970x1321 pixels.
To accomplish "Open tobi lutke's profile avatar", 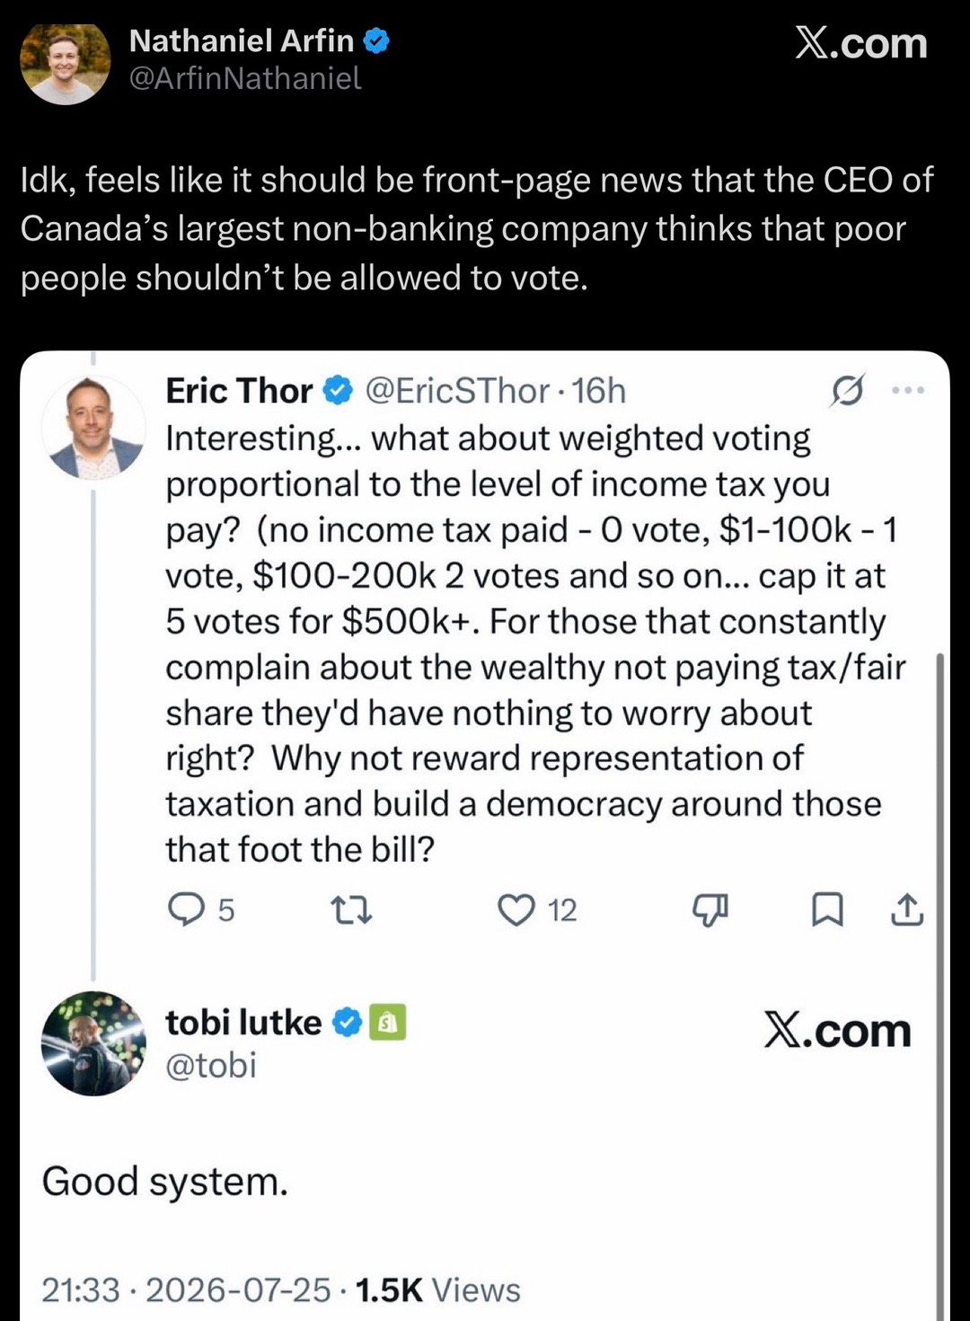I will tap(93, 1043).
